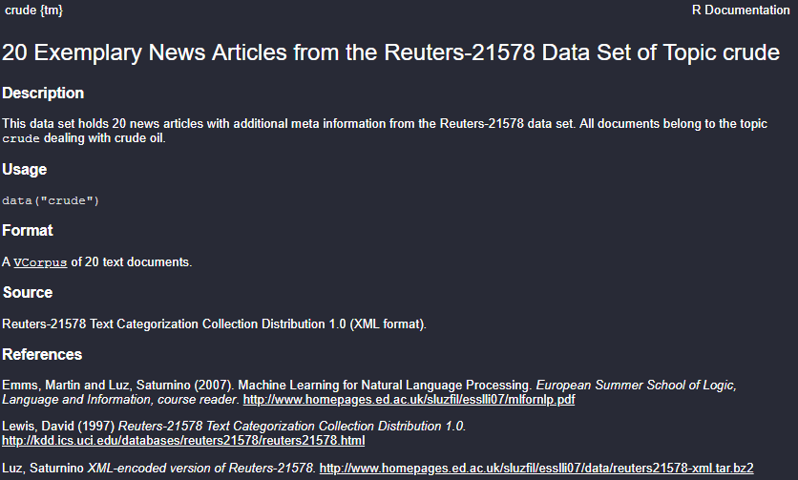Click the data("crude") code line
Screen dimensions: 798x480
(51, 200)
